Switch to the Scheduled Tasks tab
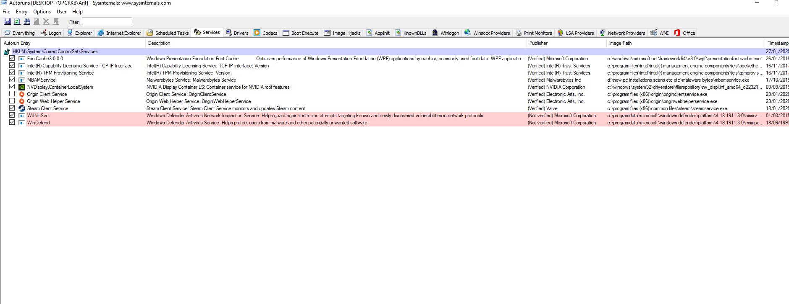 click(168, 33)
